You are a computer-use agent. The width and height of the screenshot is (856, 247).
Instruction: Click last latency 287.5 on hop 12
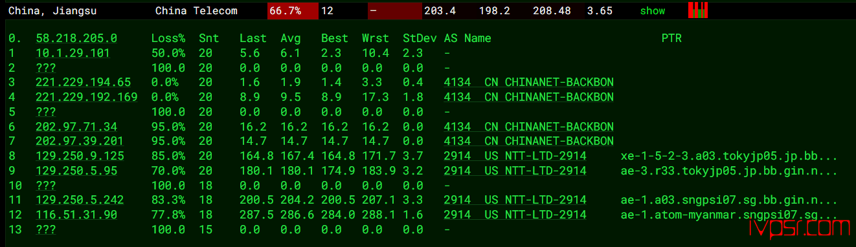coord(256,215)
